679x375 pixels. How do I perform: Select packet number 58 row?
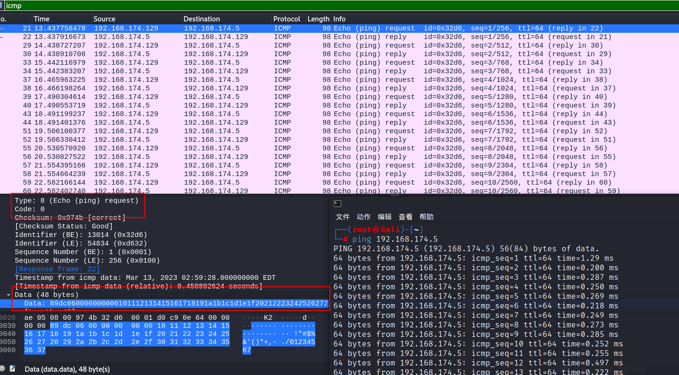(339, 174)
